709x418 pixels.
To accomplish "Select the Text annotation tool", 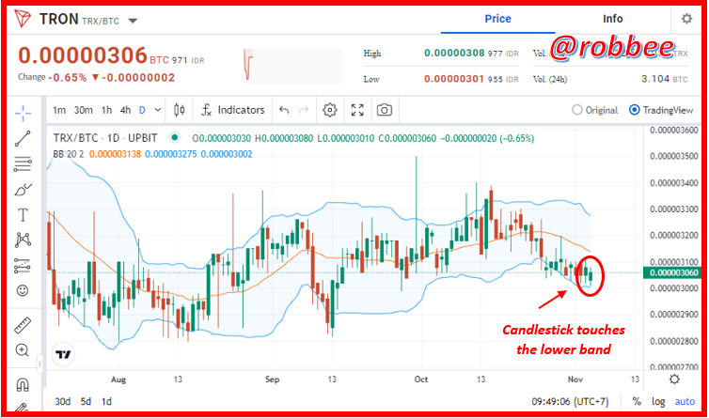I will click(23, 215).
